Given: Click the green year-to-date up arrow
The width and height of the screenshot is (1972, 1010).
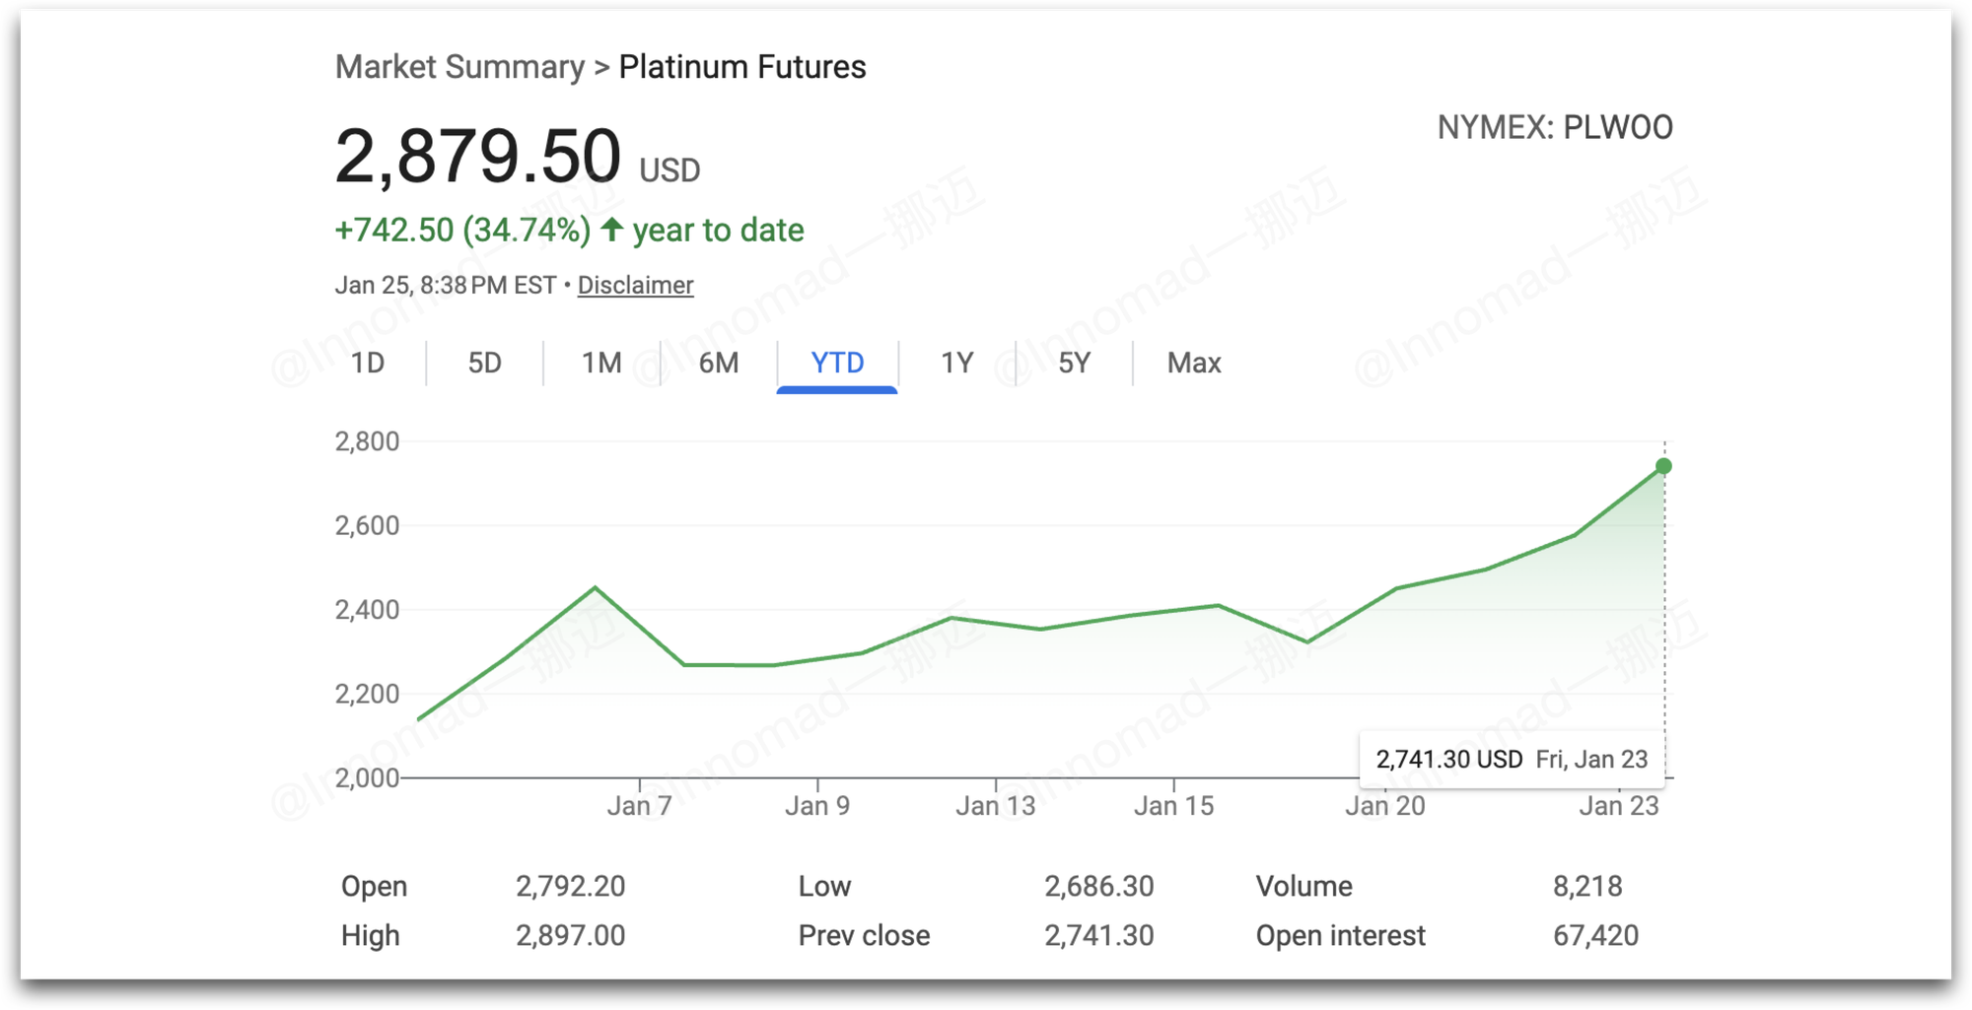Looking at the screenshot, I should click(x=612, y=230).
